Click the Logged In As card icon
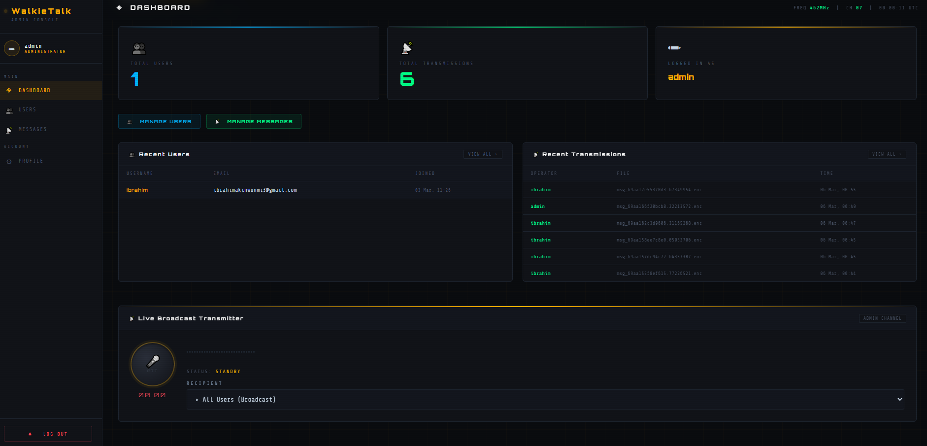Screen dimensions: 927x446 pyautogui.click(x=674, y=48)
